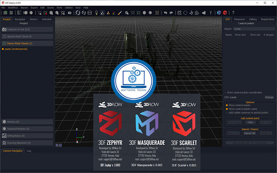
Task: Click the orbit atom navigation icon
Action: coord(180,13)
